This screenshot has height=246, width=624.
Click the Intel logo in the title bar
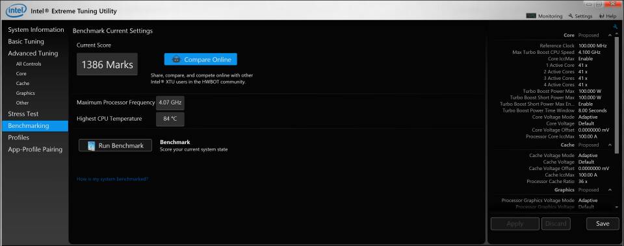pyautogui.click(x=16, y=11)
